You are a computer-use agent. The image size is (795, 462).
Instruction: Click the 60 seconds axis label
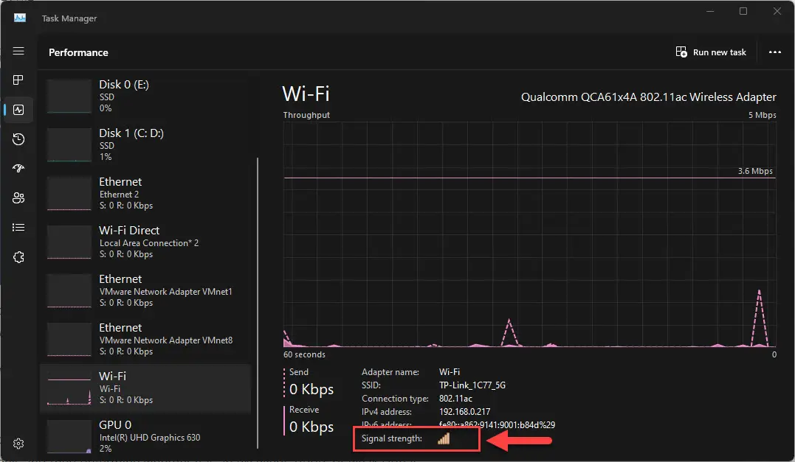point(304,354)
